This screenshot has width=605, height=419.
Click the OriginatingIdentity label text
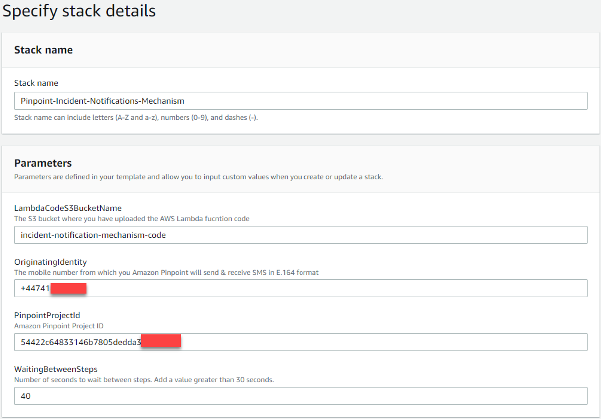pos(51,262)
